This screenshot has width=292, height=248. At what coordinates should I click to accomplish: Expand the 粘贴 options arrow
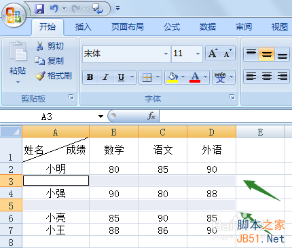pyautogui.click(x=18, y=82)
